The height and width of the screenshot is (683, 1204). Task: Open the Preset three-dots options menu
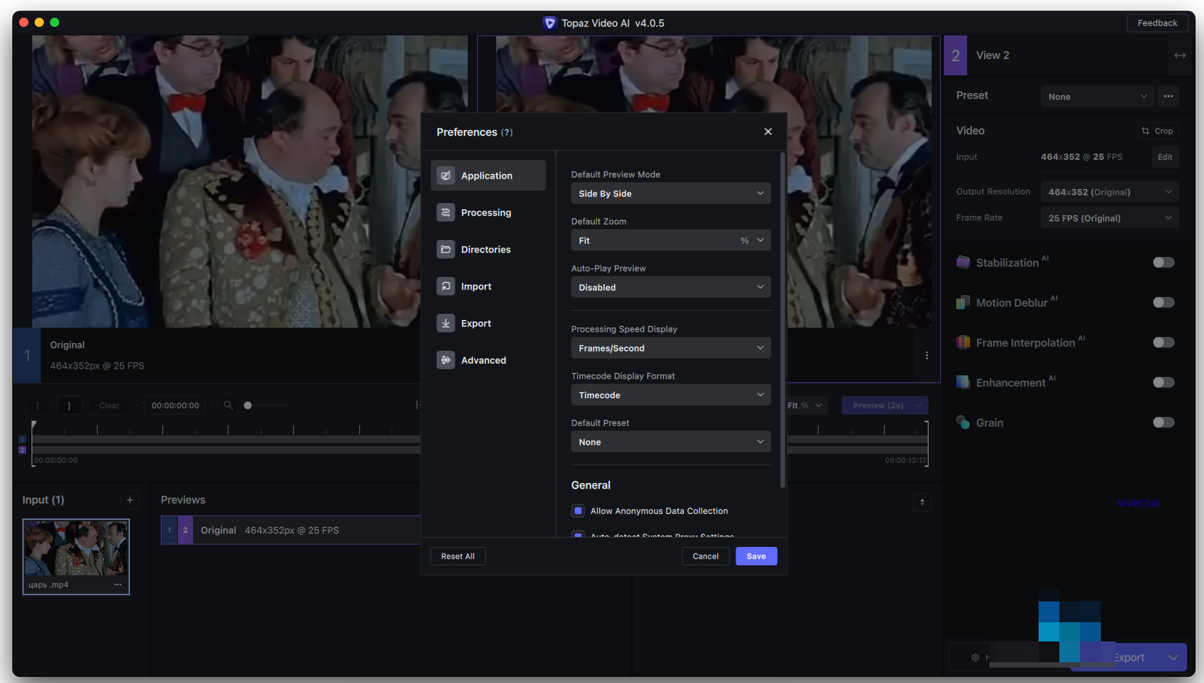tap(1169, 96)
